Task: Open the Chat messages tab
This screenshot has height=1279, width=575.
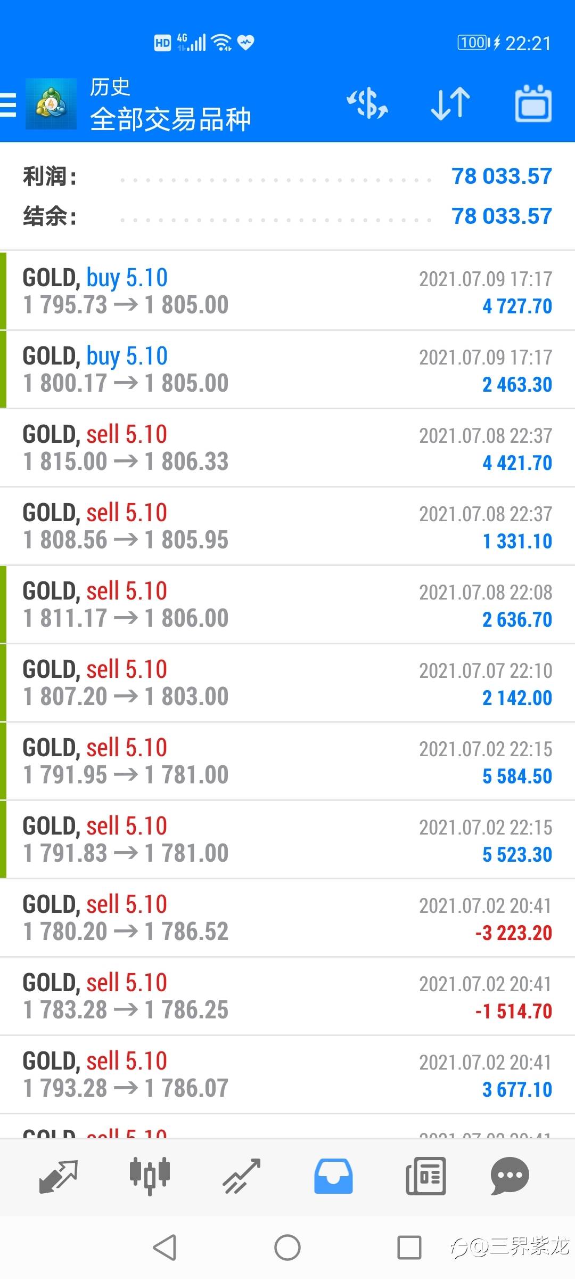Action: pyautogui.click(x=510, y=1176)
